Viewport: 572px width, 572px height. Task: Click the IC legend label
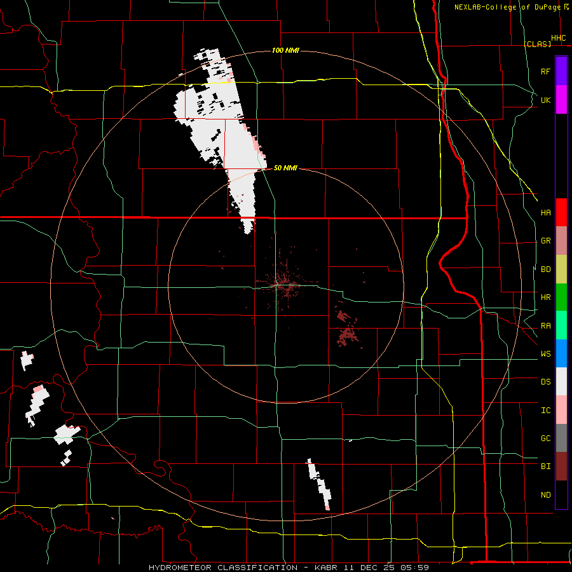[545, 411]
